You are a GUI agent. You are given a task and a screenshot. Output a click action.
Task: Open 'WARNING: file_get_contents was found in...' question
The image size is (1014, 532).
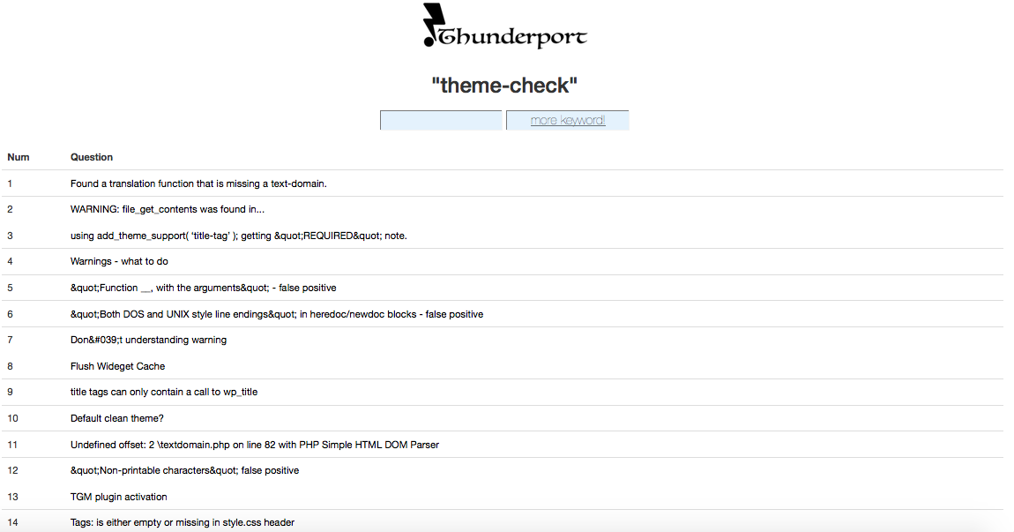[168, 210]
